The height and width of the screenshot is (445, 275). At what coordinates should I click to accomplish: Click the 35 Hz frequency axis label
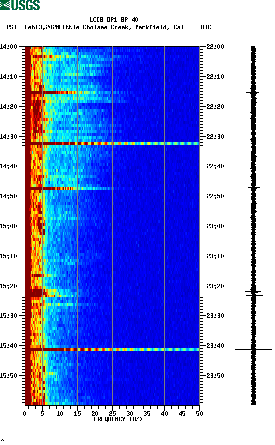pyautogui.click(x=147, y=414)
